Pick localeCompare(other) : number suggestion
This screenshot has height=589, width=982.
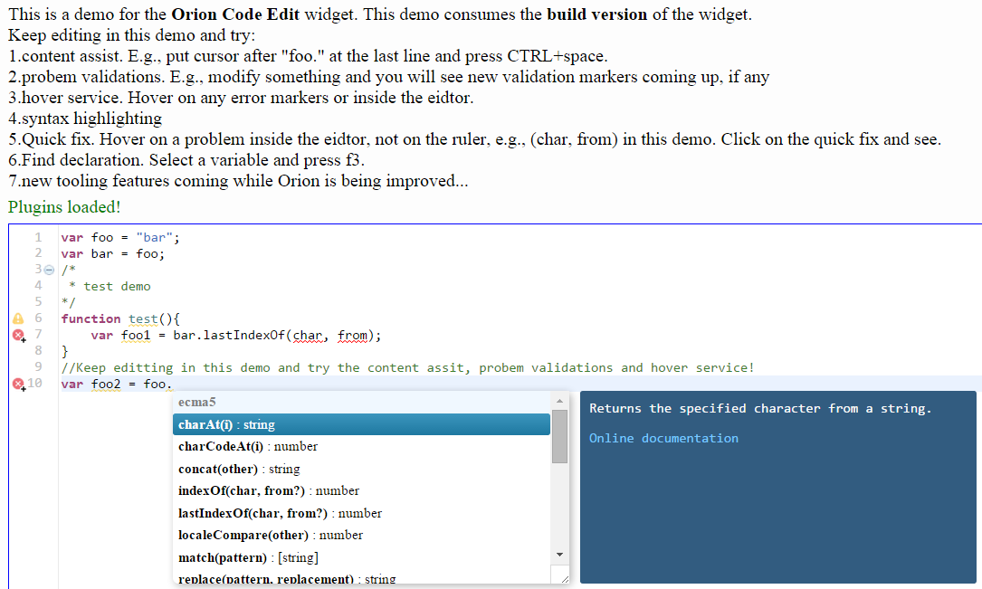(x=361, y=536)
